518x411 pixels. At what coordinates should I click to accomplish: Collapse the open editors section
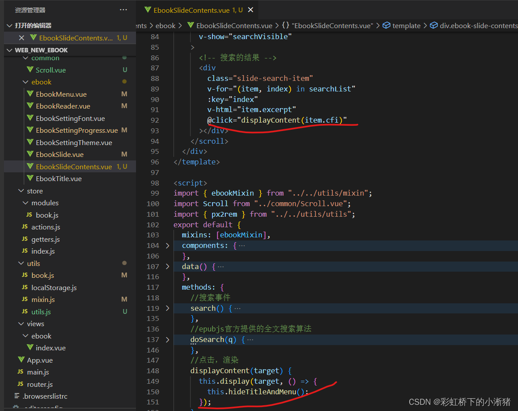click(9, 25)
